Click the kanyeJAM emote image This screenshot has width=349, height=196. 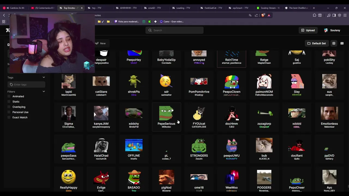point(101,113)
